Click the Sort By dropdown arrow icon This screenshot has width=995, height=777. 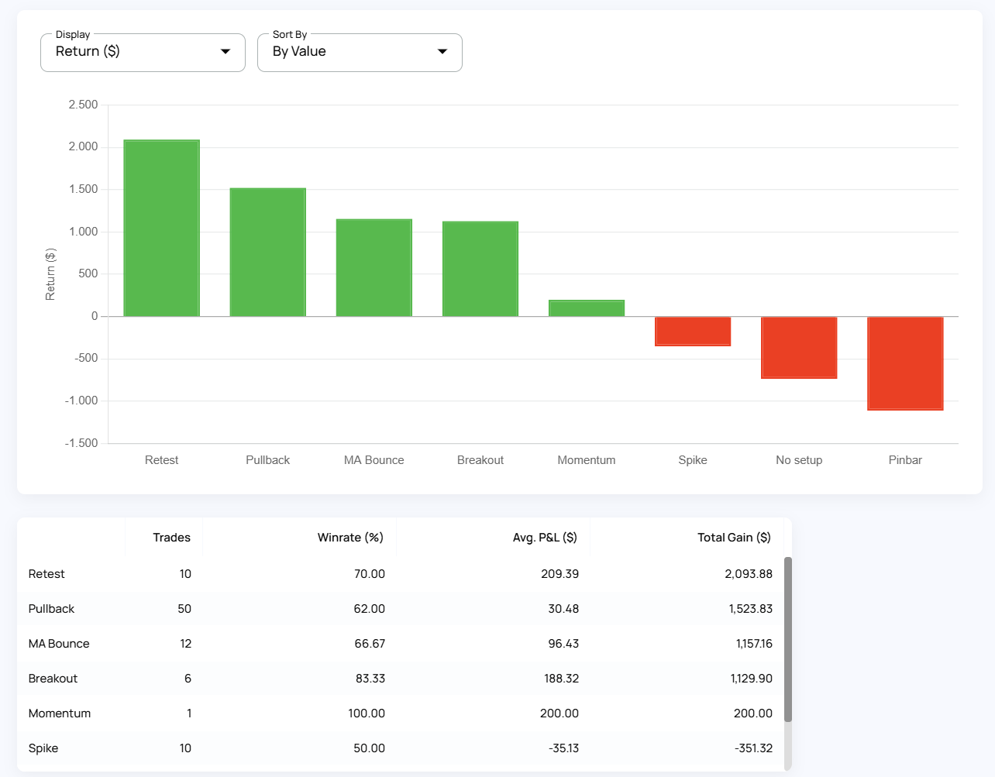442,52
